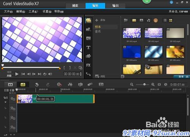Screen dimensions: 190x137
Task: Select the 音乐 (Music) folder
Action: [x=98, y=31]
